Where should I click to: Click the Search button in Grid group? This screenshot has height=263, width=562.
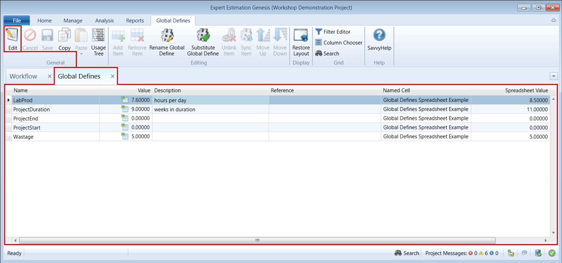click(x=327, y=53)
